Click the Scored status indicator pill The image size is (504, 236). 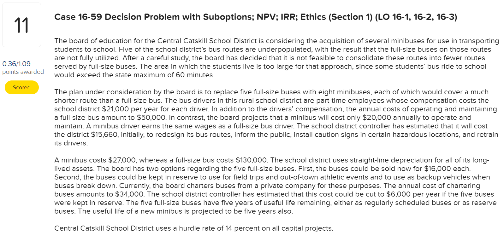(x=21, y=87)
